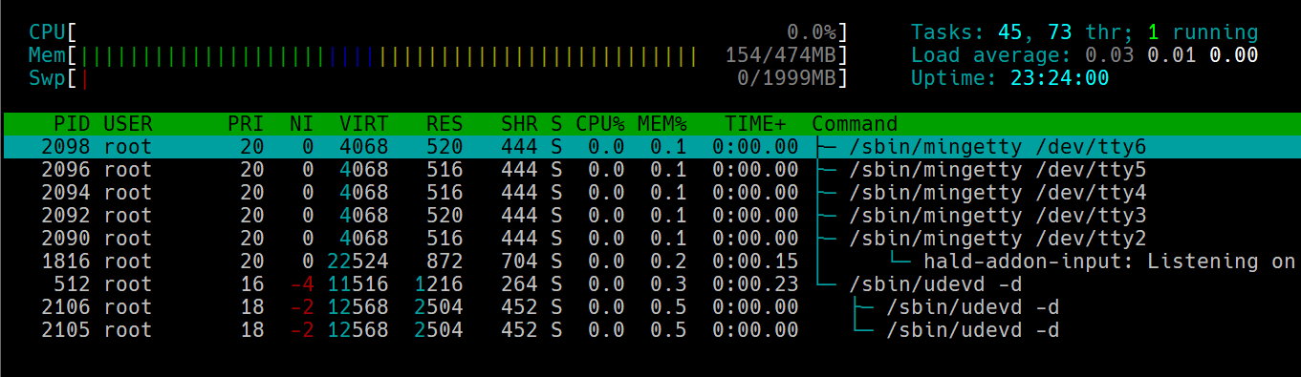Sort by the MEM% column header
The height and width of the screenshot is (377, 1301).
pos(662,124)
